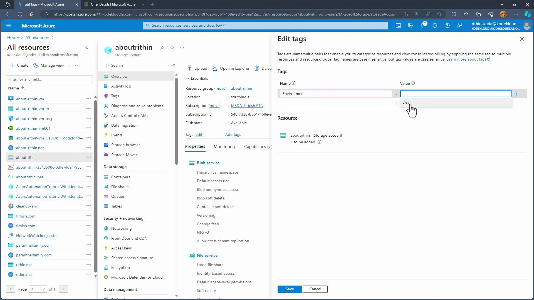Open the Help pane
The width and height of the screenshot is (534, 300).
tap(447, 26)
